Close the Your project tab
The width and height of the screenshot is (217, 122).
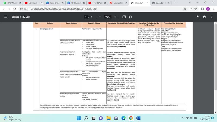[x=63, y=3]
